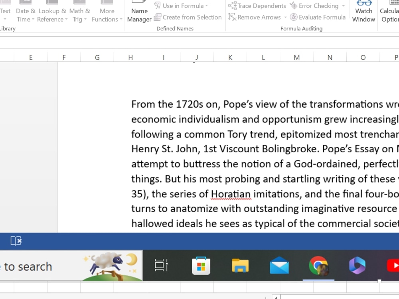Screen dimensions: 399x299
Task: Open Microsoft 365 Copilot taskbar icon
Action: 357,266
